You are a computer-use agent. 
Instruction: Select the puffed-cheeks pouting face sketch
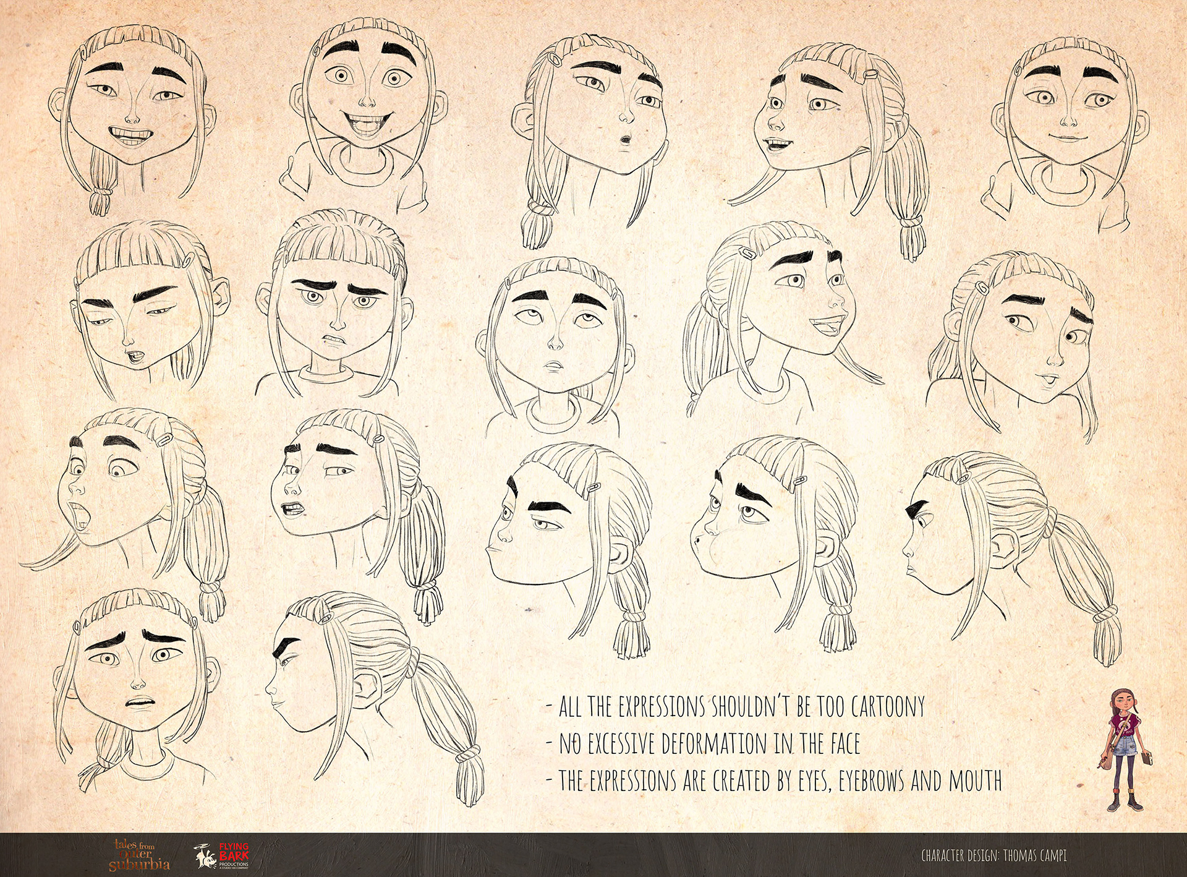coord(754,526)
